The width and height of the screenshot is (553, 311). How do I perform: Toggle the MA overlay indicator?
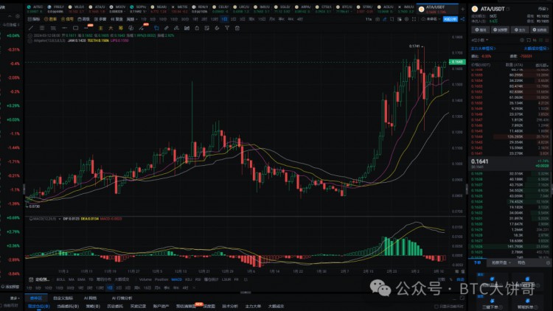[x=72, y=279]
